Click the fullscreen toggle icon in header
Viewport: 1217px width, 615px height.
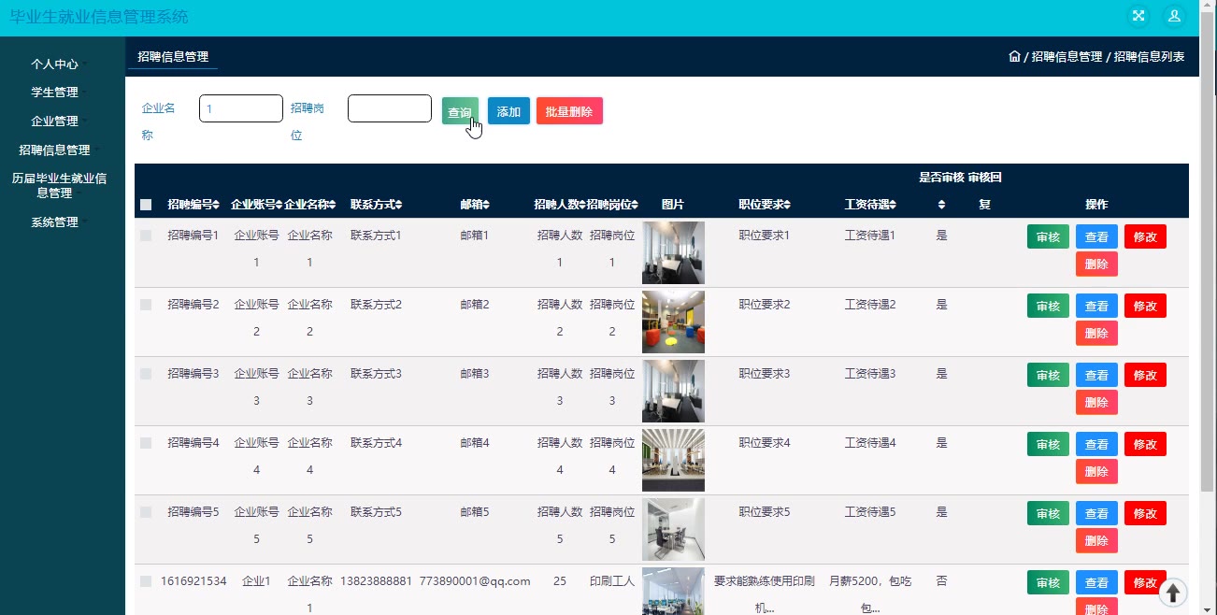1138,16
